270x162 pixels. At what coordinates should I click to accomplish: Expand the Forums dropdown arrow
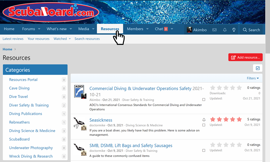coord(39,29)
